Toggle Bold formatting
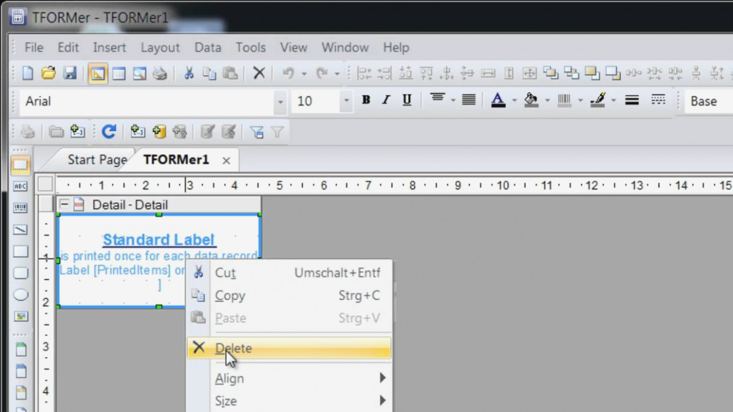Image resolution: width=733 pixels, height=412 pixels. 366,100
